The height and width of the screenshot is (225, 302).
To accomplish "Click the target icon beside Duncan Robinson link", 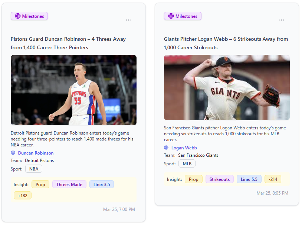I will click(x=13, y=153).
